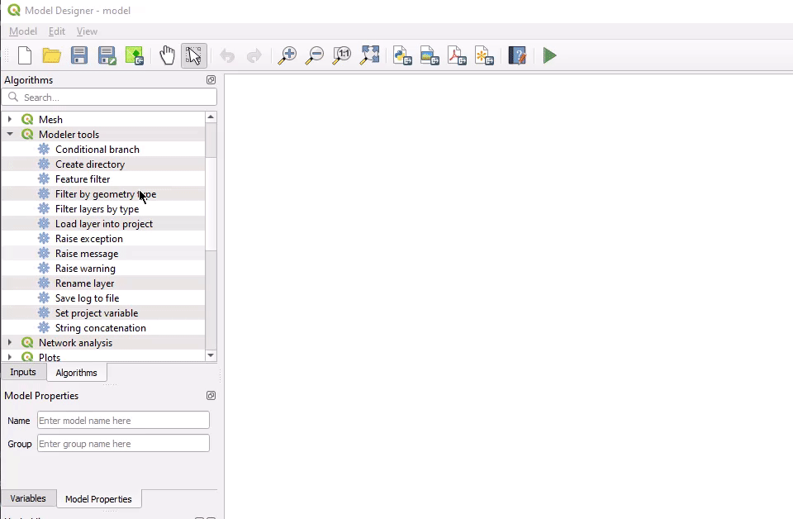Select the Conditional branch algorithm

point(97,150)
